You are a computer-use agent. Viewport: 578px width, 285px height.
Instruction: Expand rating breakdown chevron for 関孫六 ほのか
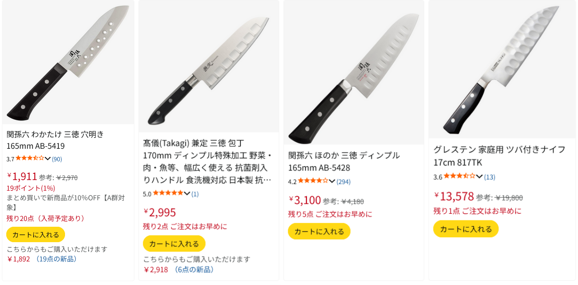(332, 181)
